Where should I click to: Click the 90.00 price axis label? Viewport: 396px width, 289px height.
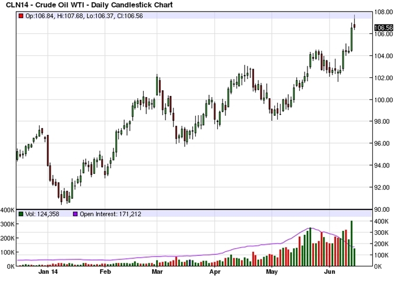382,209
